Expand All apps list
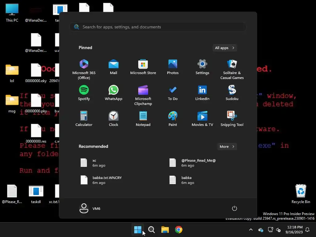Image resolution: width=316 pixels, height=237 pixels. pyautogui.click(x=225, y=48)
